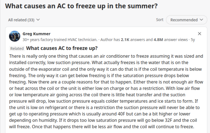
Task: Click the chevron beside All related (33)
Action: 38,20
